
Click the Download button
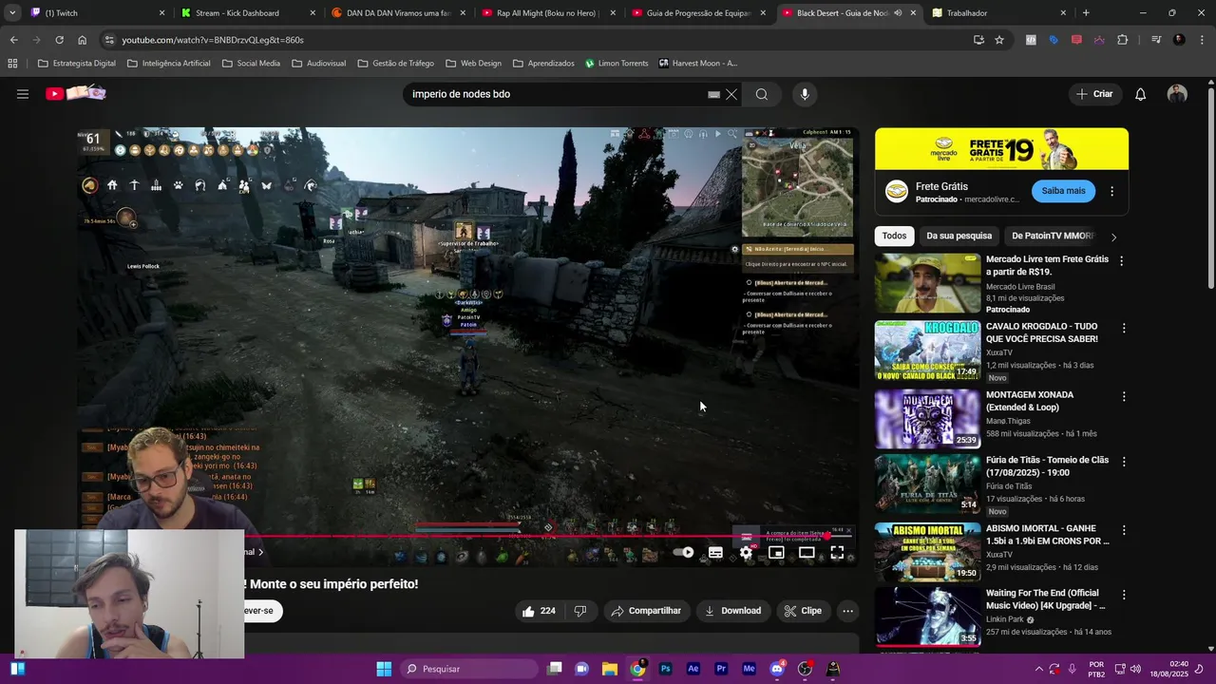tap(732, 611)
